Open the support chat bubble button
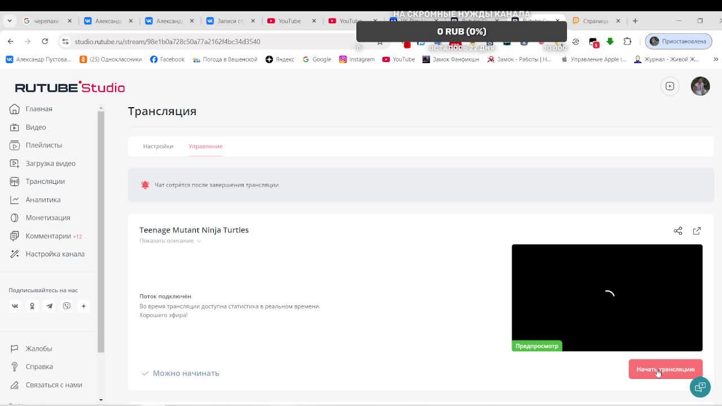Image resolution: width=722 pixels, height=406 pixels. [x=700, y=387]
